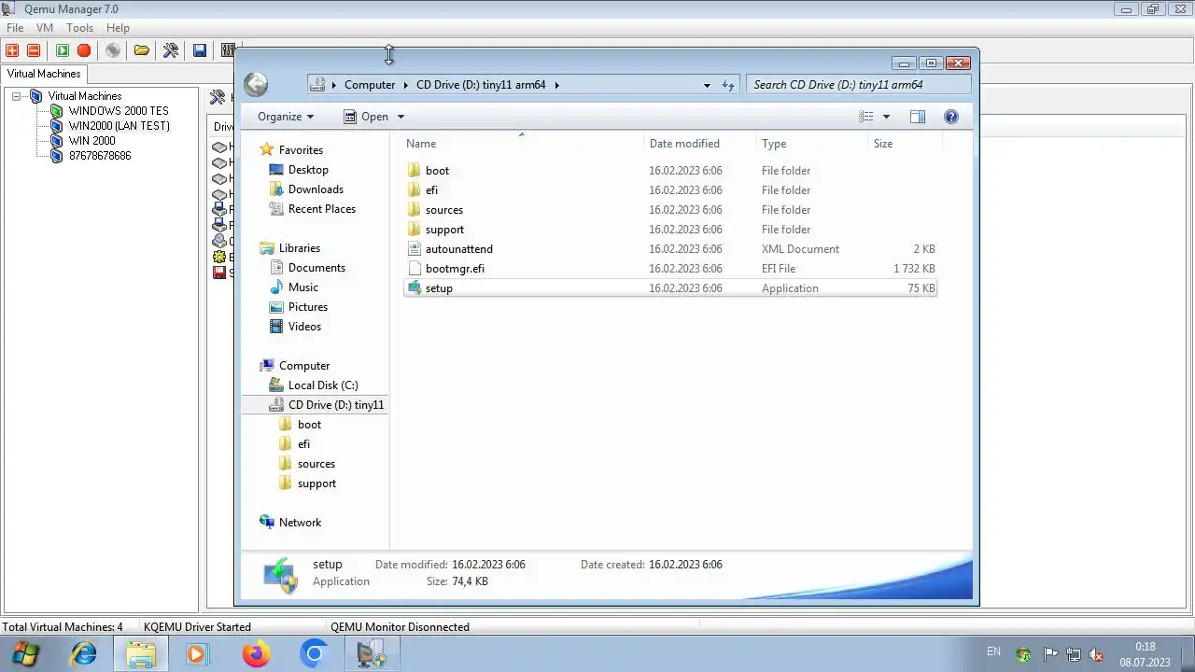Open Explorer help question mark icon

(x=951, y=117)
